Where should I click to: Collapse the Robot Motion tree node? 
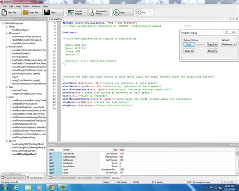click(x=7, y=47)
